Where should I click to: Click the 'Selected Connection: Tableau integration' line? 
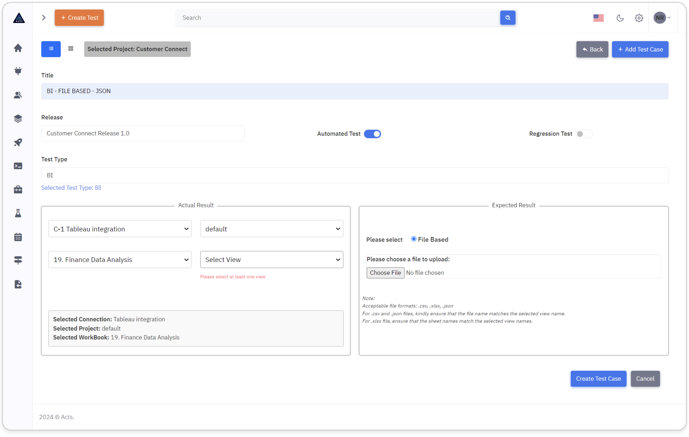click(x=109, y=319)
